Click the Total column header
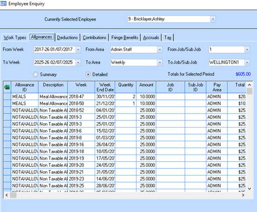Viewport: 257px width, 212px height. tap(237, 87)
